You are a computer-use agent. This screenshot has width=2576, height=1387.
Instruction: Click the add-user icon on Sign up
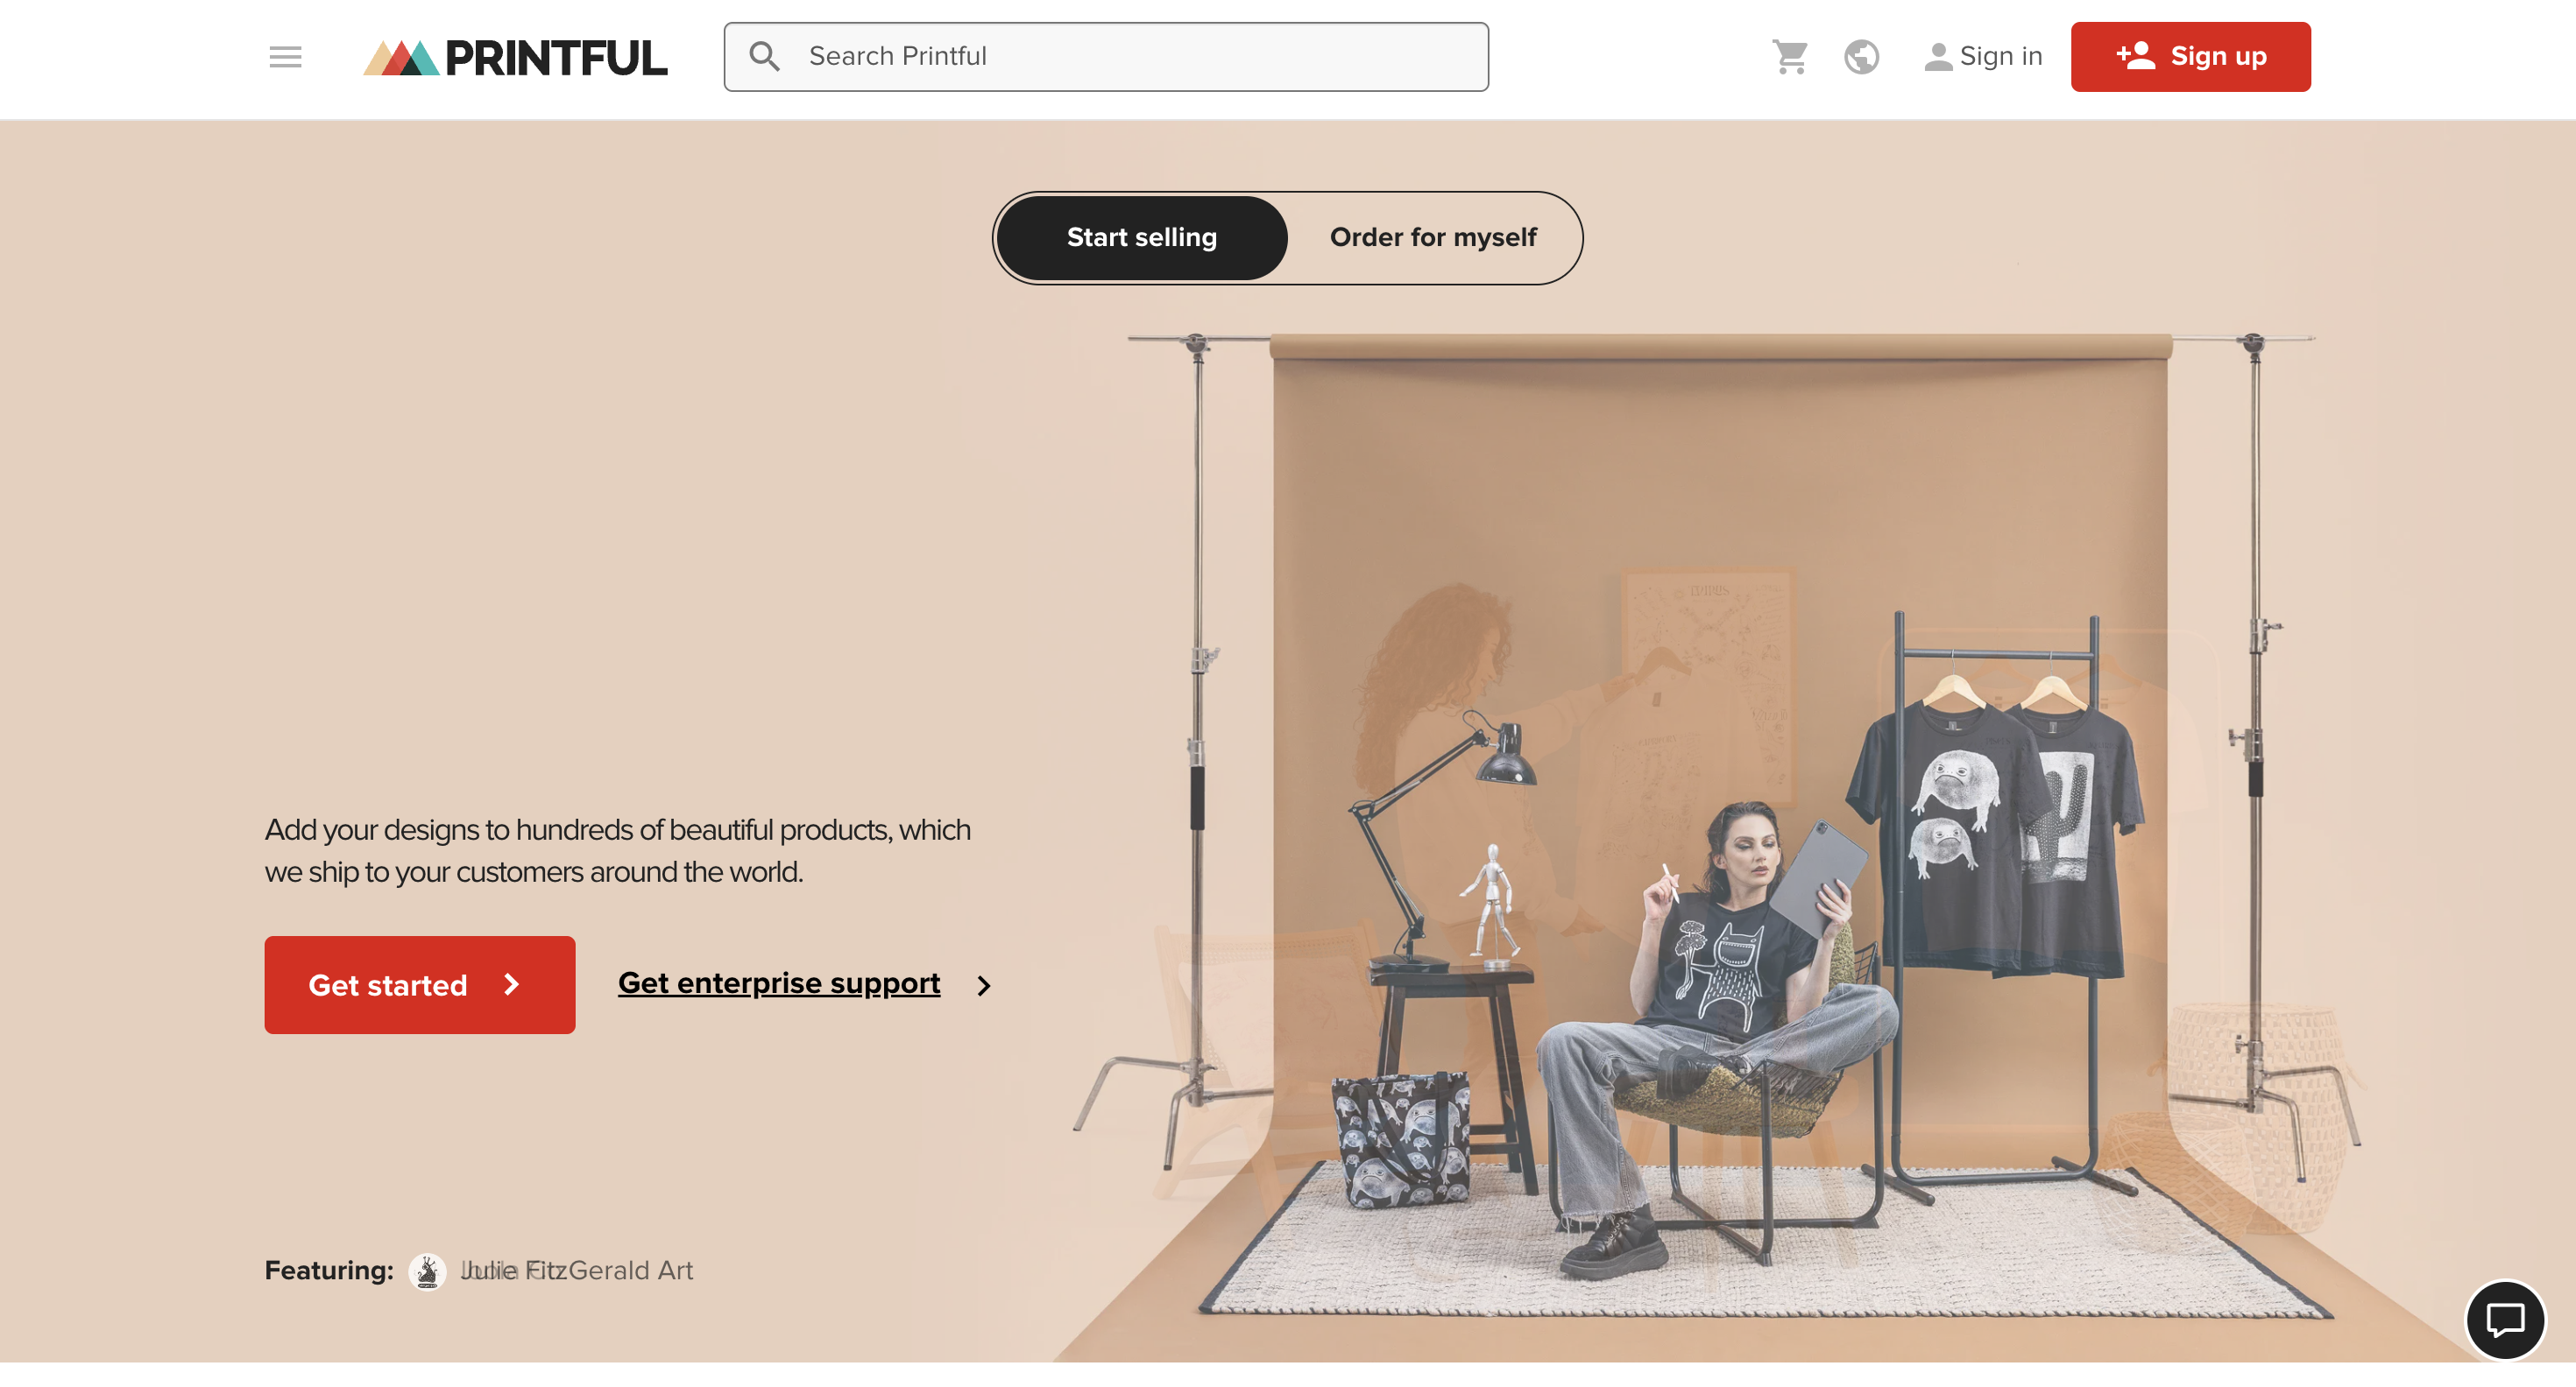pos(2135,56)
